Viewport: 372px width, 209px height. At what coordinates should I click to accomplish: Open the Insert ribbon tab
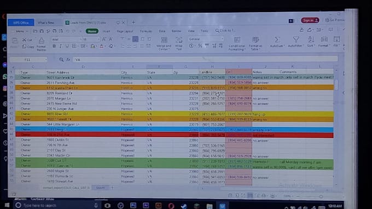[x=106, y=31]
